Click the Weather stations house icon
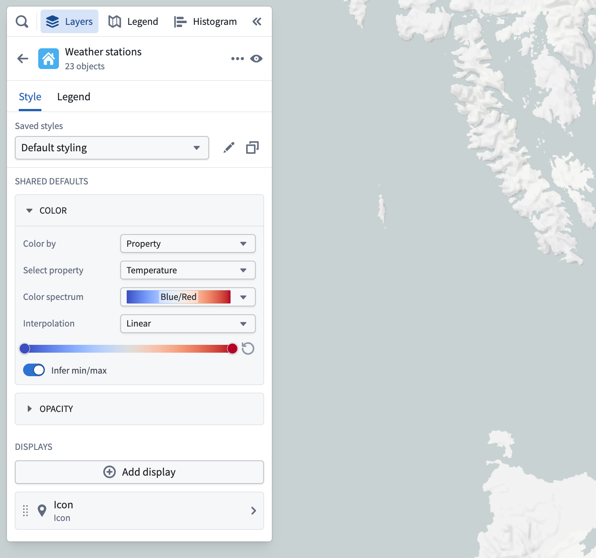This screenshot has width=596, height=558. pos(48,58)
